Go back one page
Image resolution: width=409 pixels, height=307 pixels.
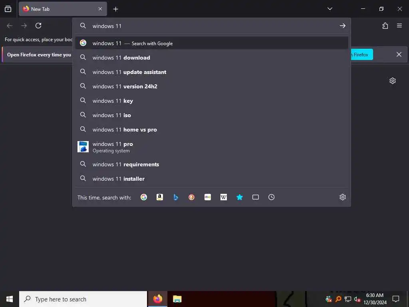coord(10,26)
